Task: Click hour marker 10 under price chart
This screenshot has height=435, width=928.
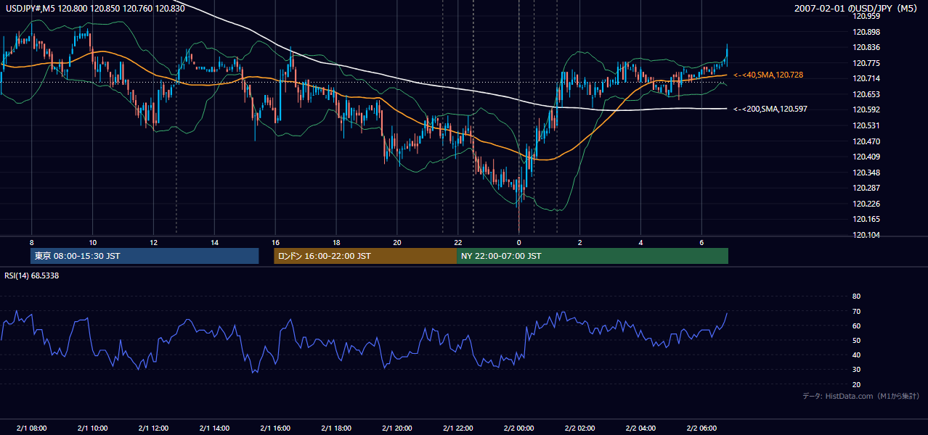Action: [x=92, y=241]
